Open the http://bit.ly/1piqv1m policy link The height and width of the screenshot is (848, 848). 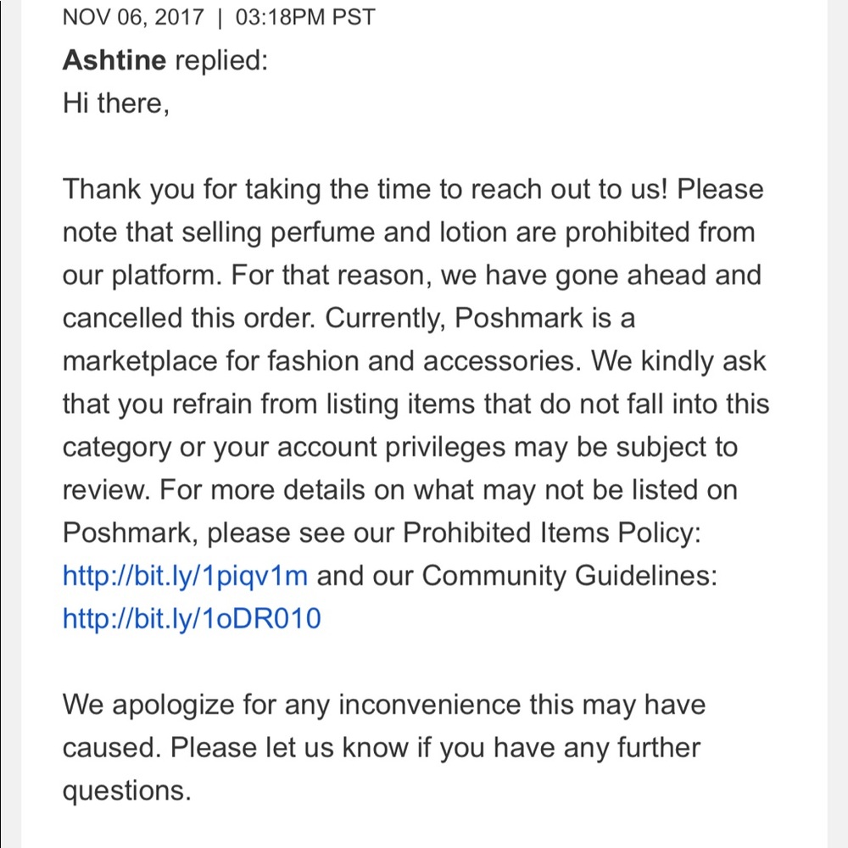(x=185, y=577)
